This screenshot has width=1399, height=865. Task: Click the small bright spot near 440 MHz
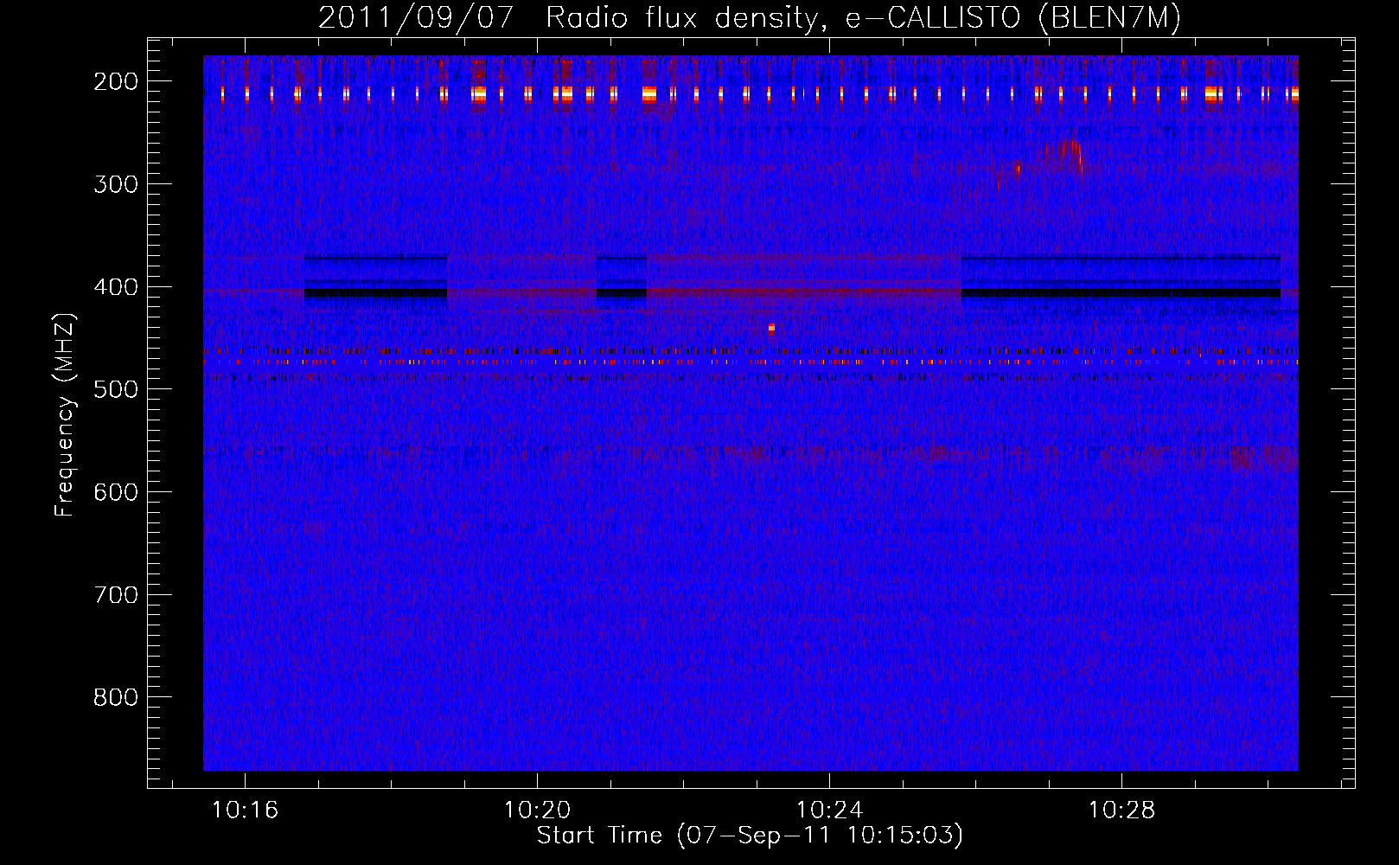(771, 328)
